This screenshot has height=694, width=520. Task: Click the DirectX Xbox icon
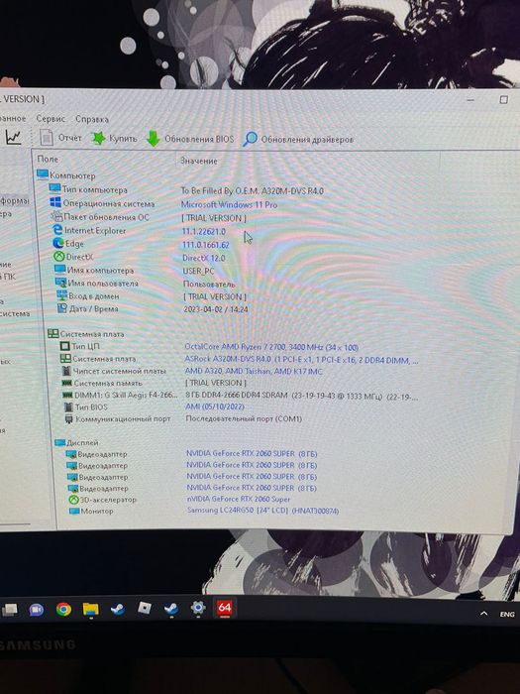tap(59, 256)
